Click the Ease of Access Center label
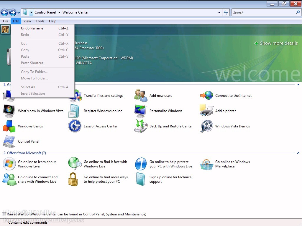This screenshot has width=302, height=226. click(101, 126)
